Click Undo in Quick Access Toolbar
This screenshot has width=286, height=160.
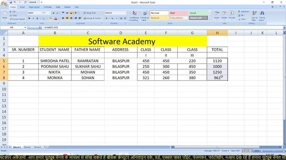(x=15, y=2)
